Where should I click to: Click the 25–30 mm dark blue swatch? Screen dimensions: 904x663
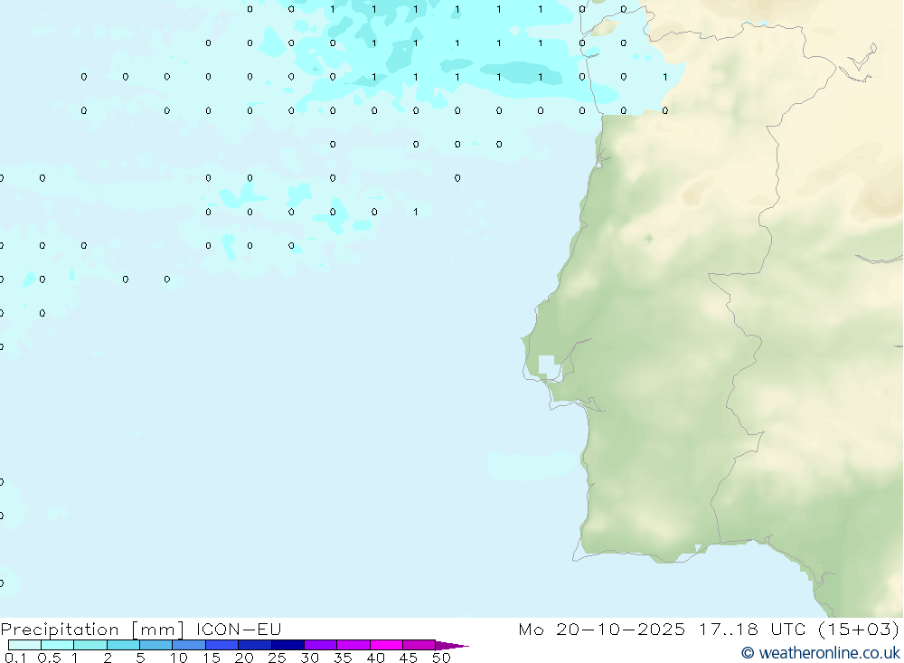(x=287, y=645)
